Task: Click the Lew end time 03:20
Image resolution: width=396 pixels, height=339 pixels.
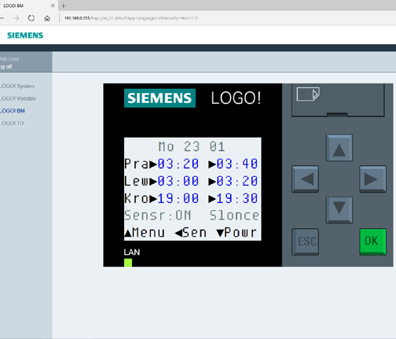Action: 237,181
